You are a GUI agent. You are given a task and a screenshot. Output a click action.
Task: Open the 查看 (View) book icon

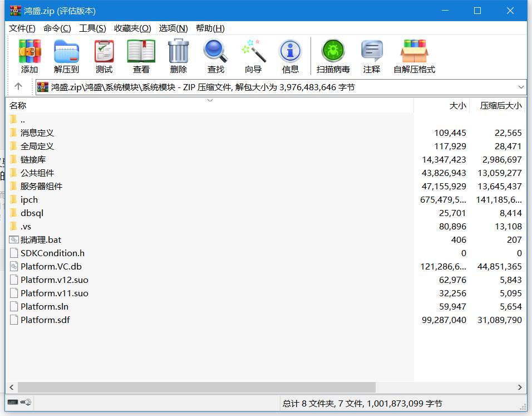[141, 56]
